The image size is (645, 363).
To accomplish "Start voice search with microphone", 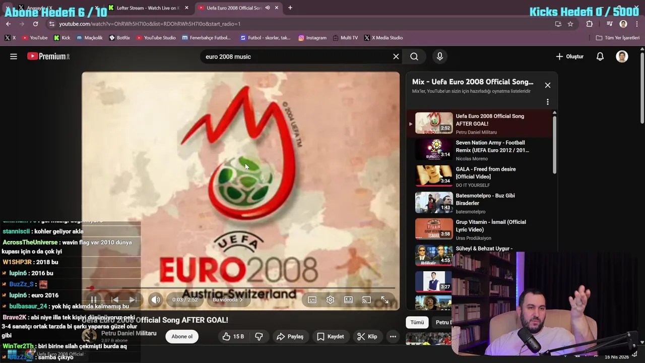I will pyautogui.click(x=440, y=56).
